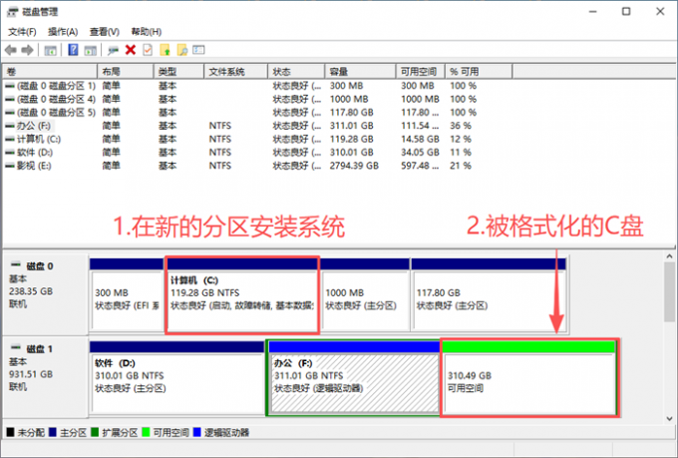Sort by the 可用空间 column header
678x458 pixels.
(421, 72)
